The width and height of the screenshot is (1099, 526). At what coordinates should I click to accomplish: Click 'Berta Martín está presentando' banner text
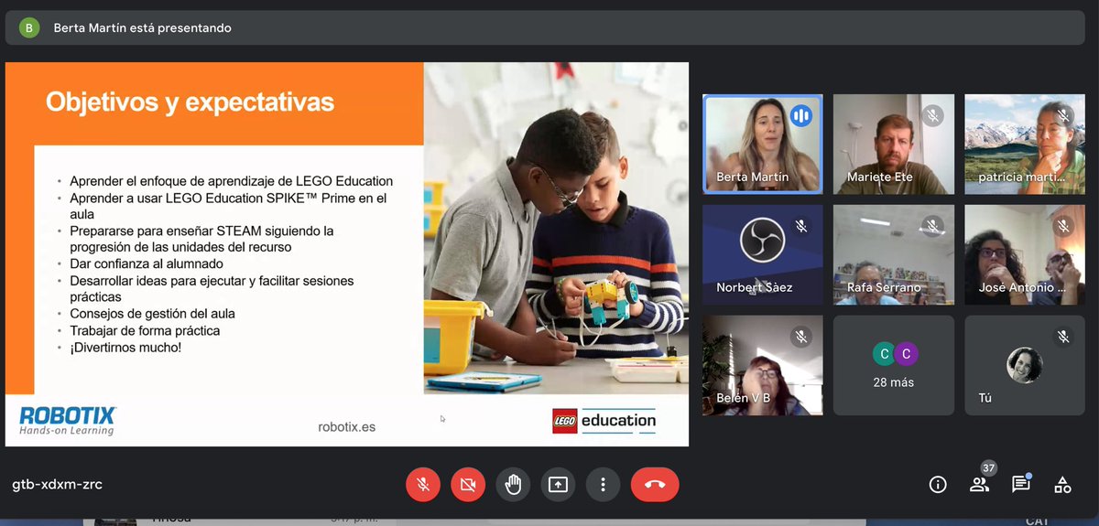142,27
